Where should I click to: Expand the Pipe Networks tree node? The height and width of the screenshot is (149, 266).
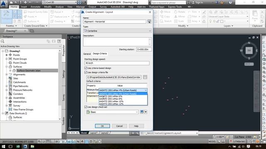(7, 86)
